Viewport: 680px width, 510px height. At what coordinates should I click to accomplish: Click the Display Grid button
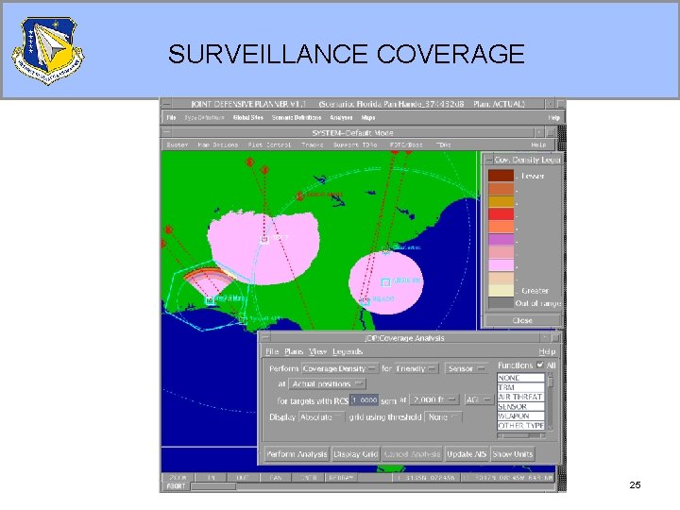(356, 454)
